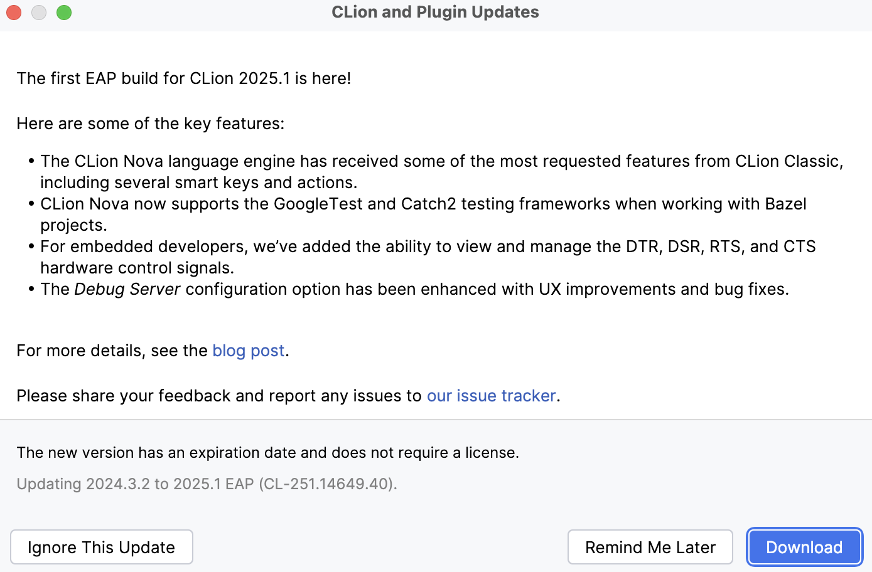Click the Download button to get the update
The width and height of the screenshot is (872, 572).
(x=804, y=546)
